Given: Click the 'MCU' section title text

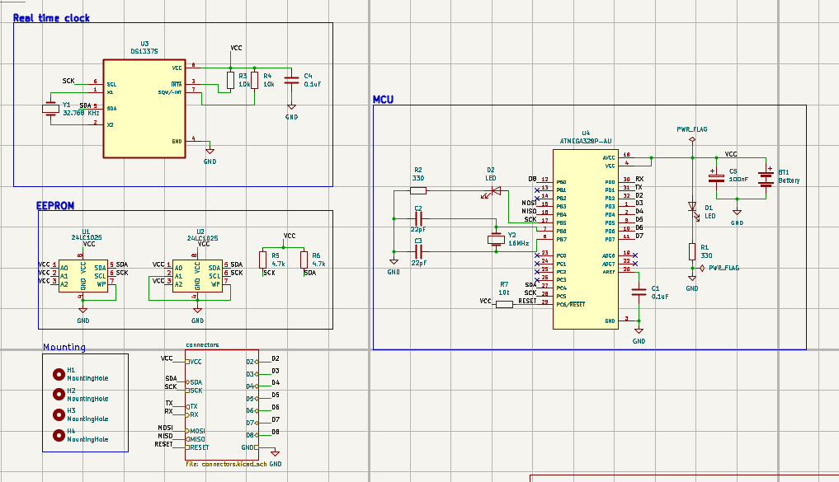Looking at the screenshot, I should point(383,100).
